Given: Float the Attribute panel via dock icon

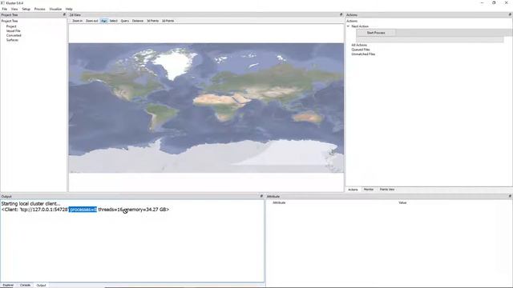Looking at the screenshot, I should (x=510, y=196).
